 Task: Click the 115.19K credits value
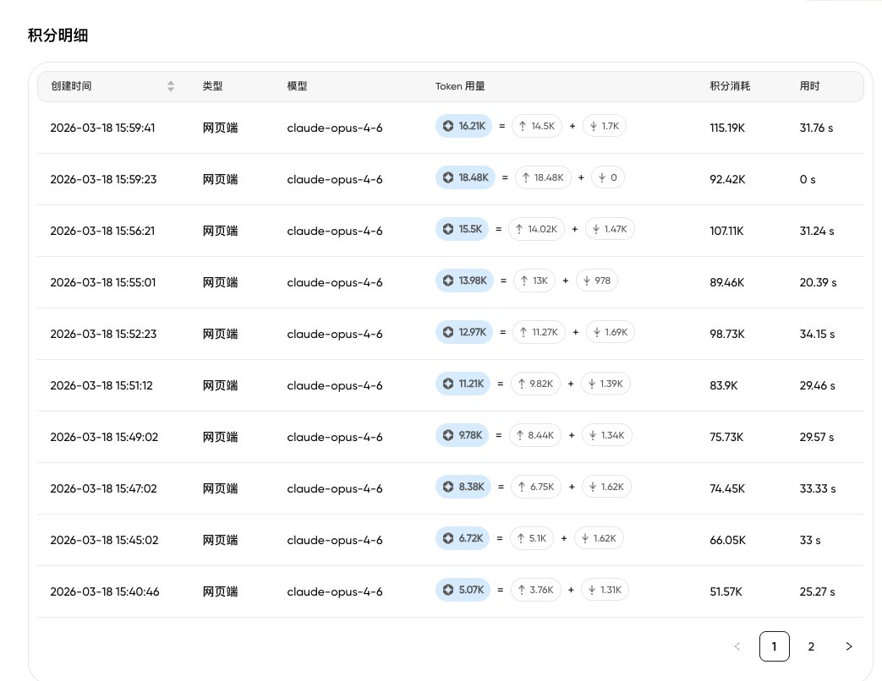point(727,128)
